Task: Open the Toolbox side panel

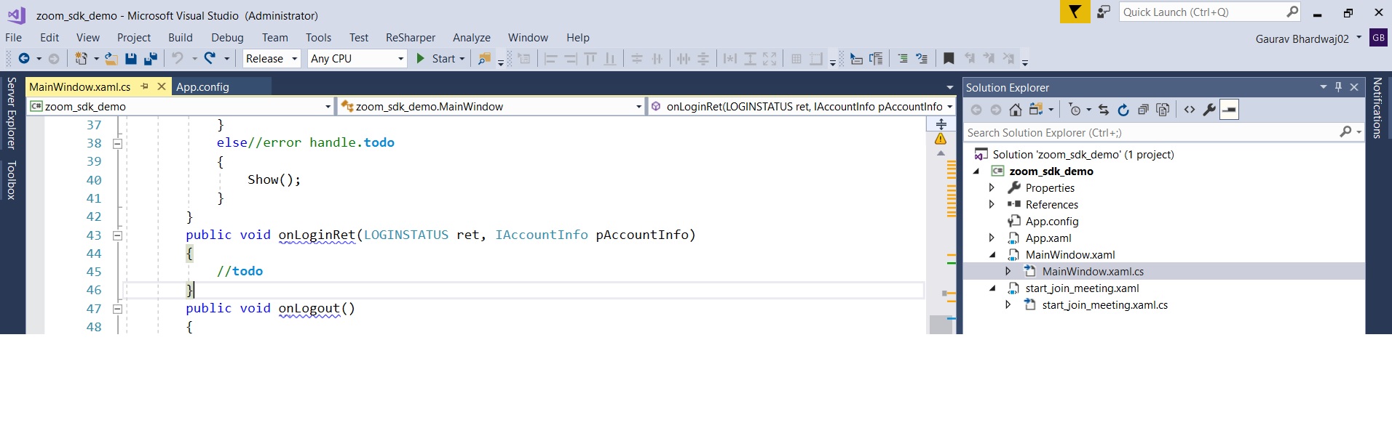Action: (11, 180)
